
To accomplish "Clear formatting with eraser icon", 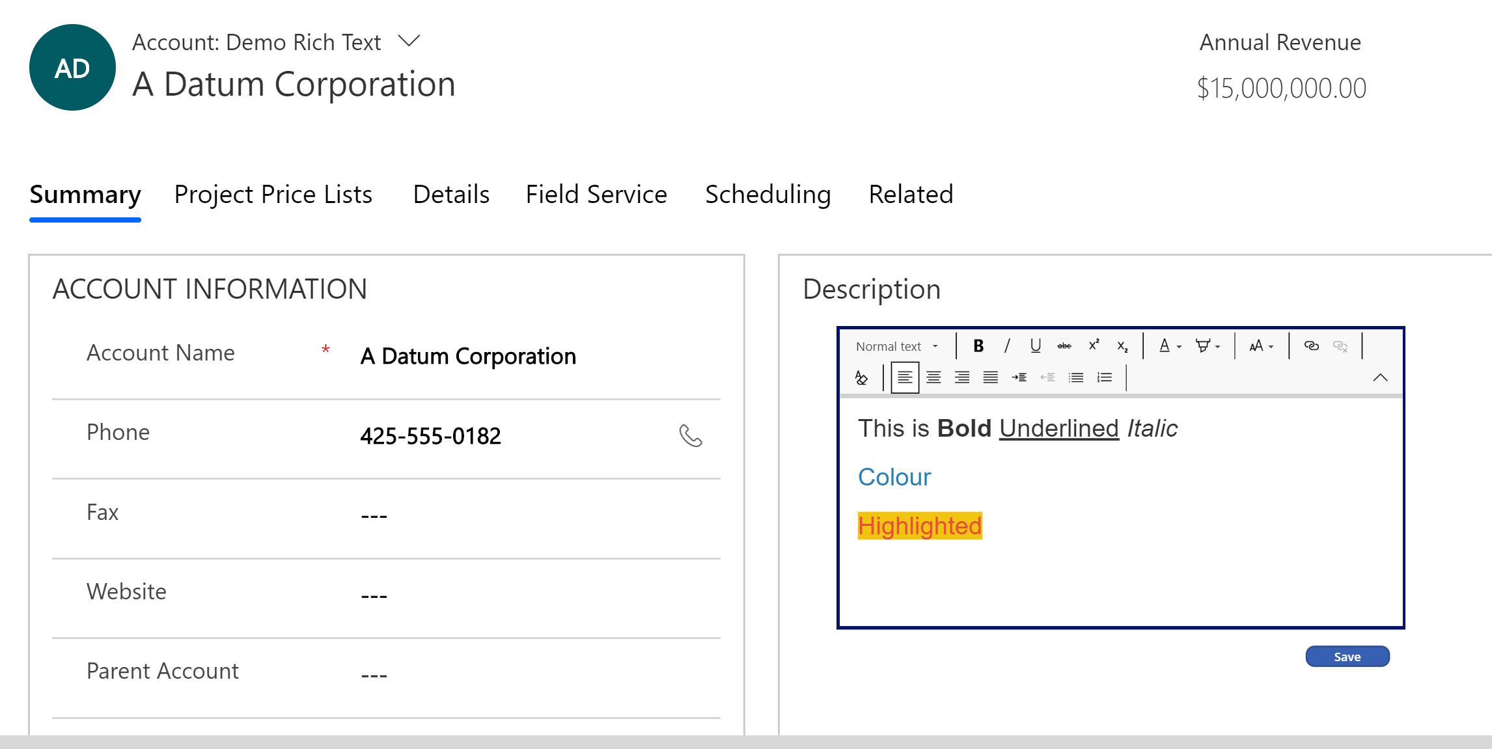I will point(861,377).
